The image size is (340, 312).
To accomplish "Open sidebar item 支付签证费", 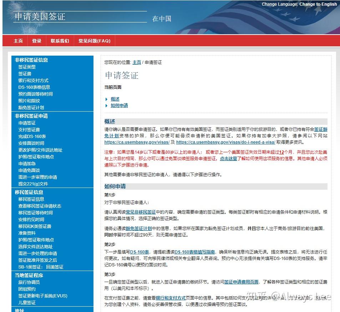I will (29, 129).
